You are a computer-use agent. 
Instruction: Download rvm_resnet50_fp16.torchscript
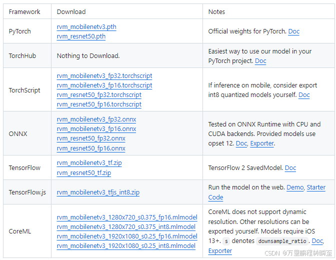[x=99, y=104]
